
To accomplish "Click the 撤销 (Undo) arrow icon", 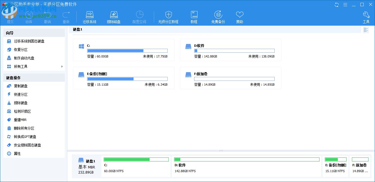I will click(48, 15).
